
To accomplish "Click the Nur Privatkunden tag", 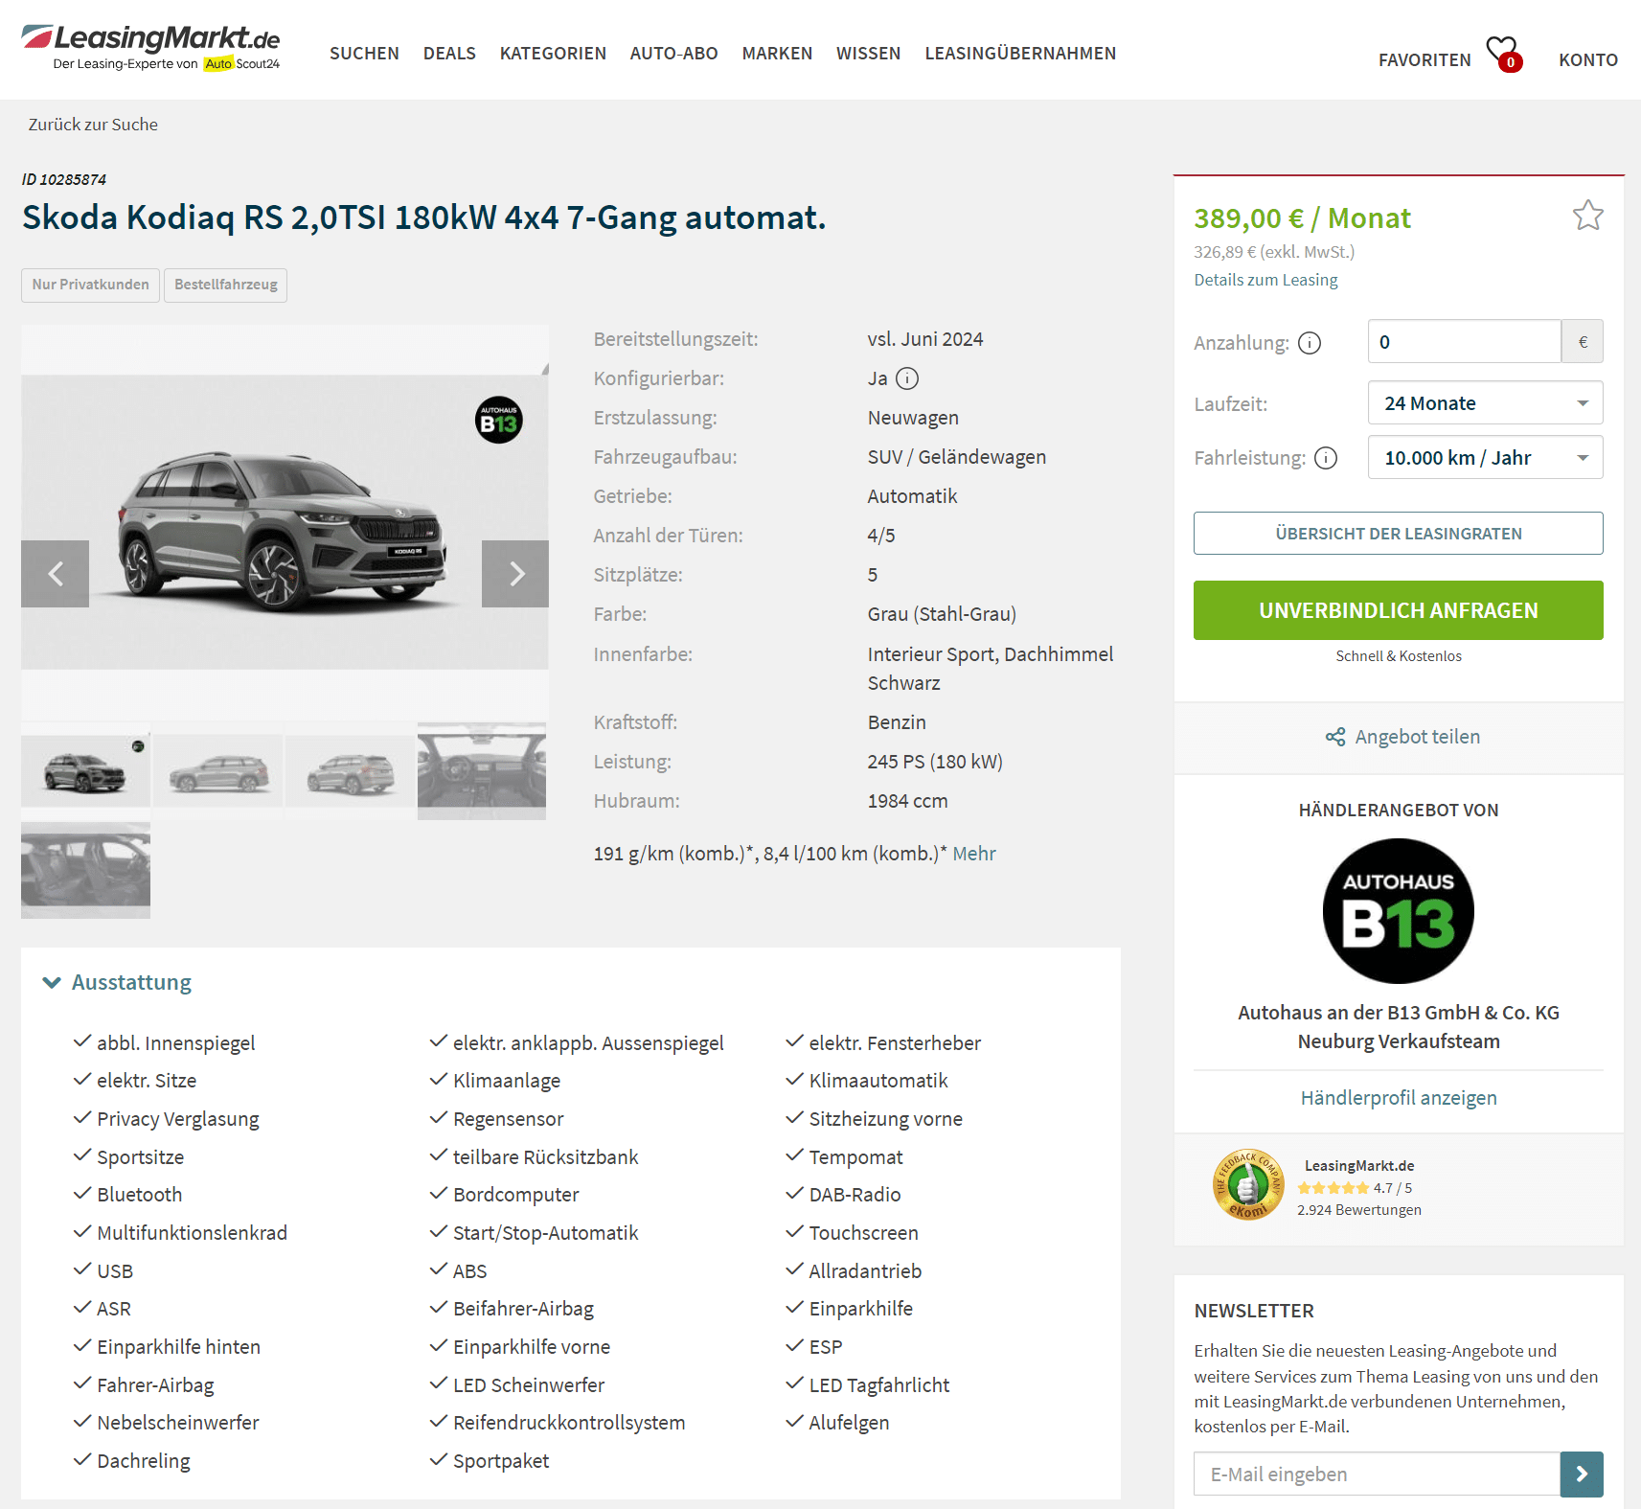I will click(90, 285).
